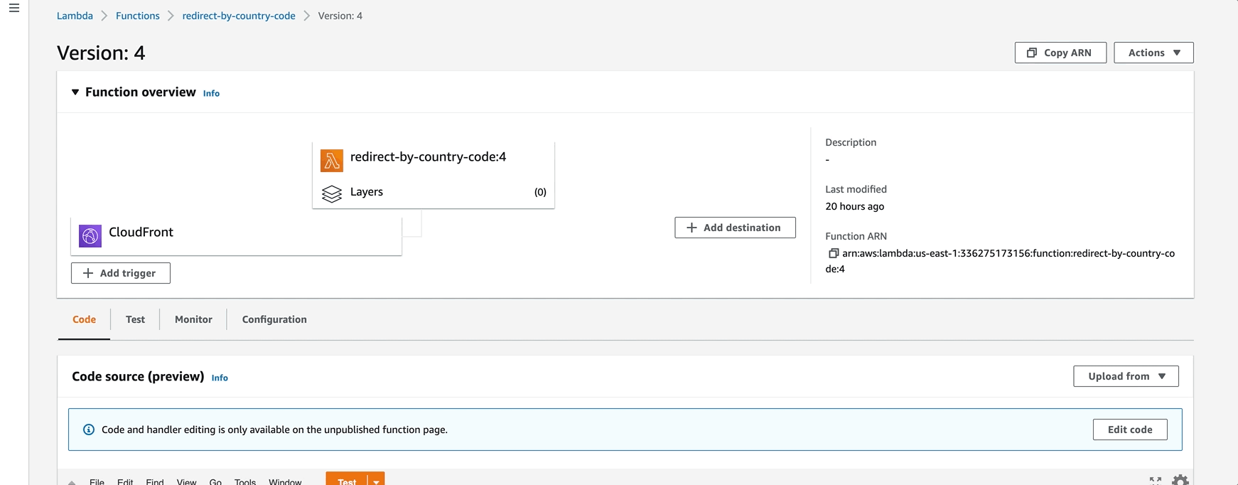Click the Copy ARN button
Screen dimensions: 1238x485
click(x=1060, y=53)
